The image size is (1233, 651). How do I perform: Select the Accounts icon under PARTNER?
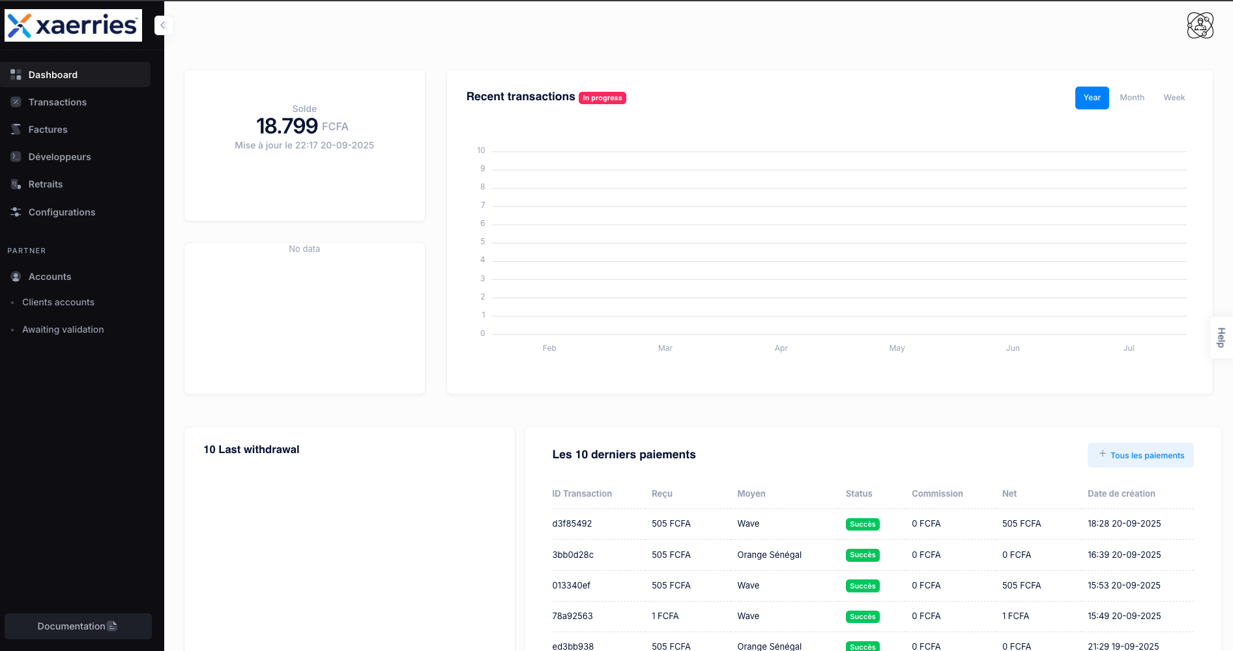click(x=15, y=276)
